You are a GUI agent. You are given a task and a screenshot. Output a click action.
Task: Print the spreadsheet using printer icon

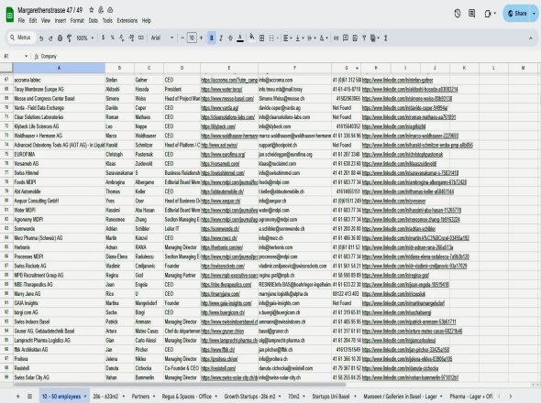point(60,38)
